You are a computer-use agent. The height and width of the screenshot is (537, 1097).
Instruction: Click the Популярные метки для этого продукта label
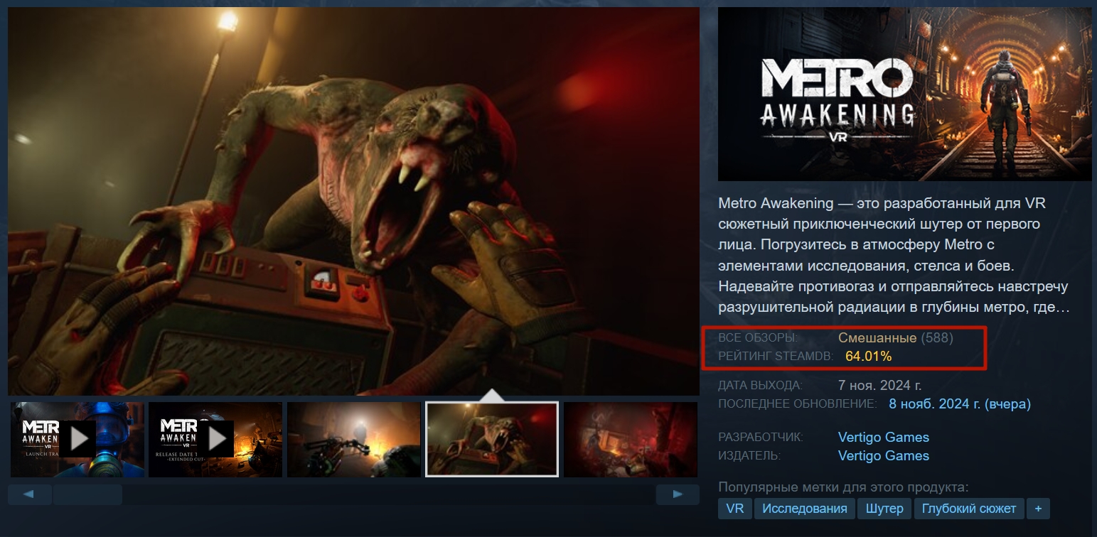[x=843, y=488]
